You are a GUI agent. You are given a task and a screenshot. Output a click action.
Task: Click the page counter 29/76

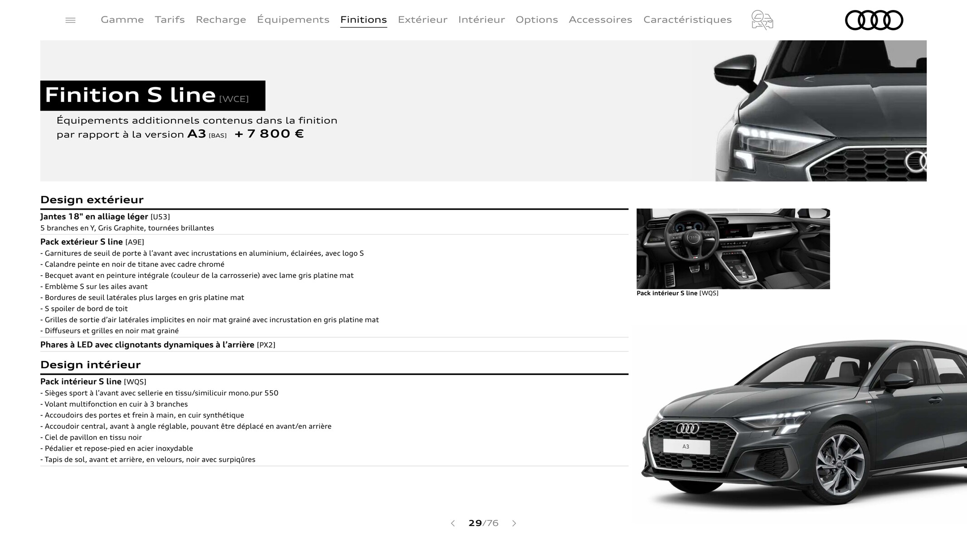(x=483, y=523)
